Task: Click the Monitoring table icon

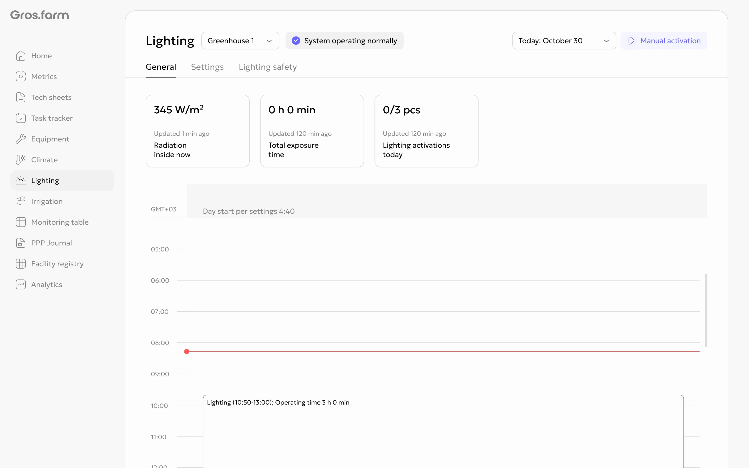Action: tap(21, 222)
